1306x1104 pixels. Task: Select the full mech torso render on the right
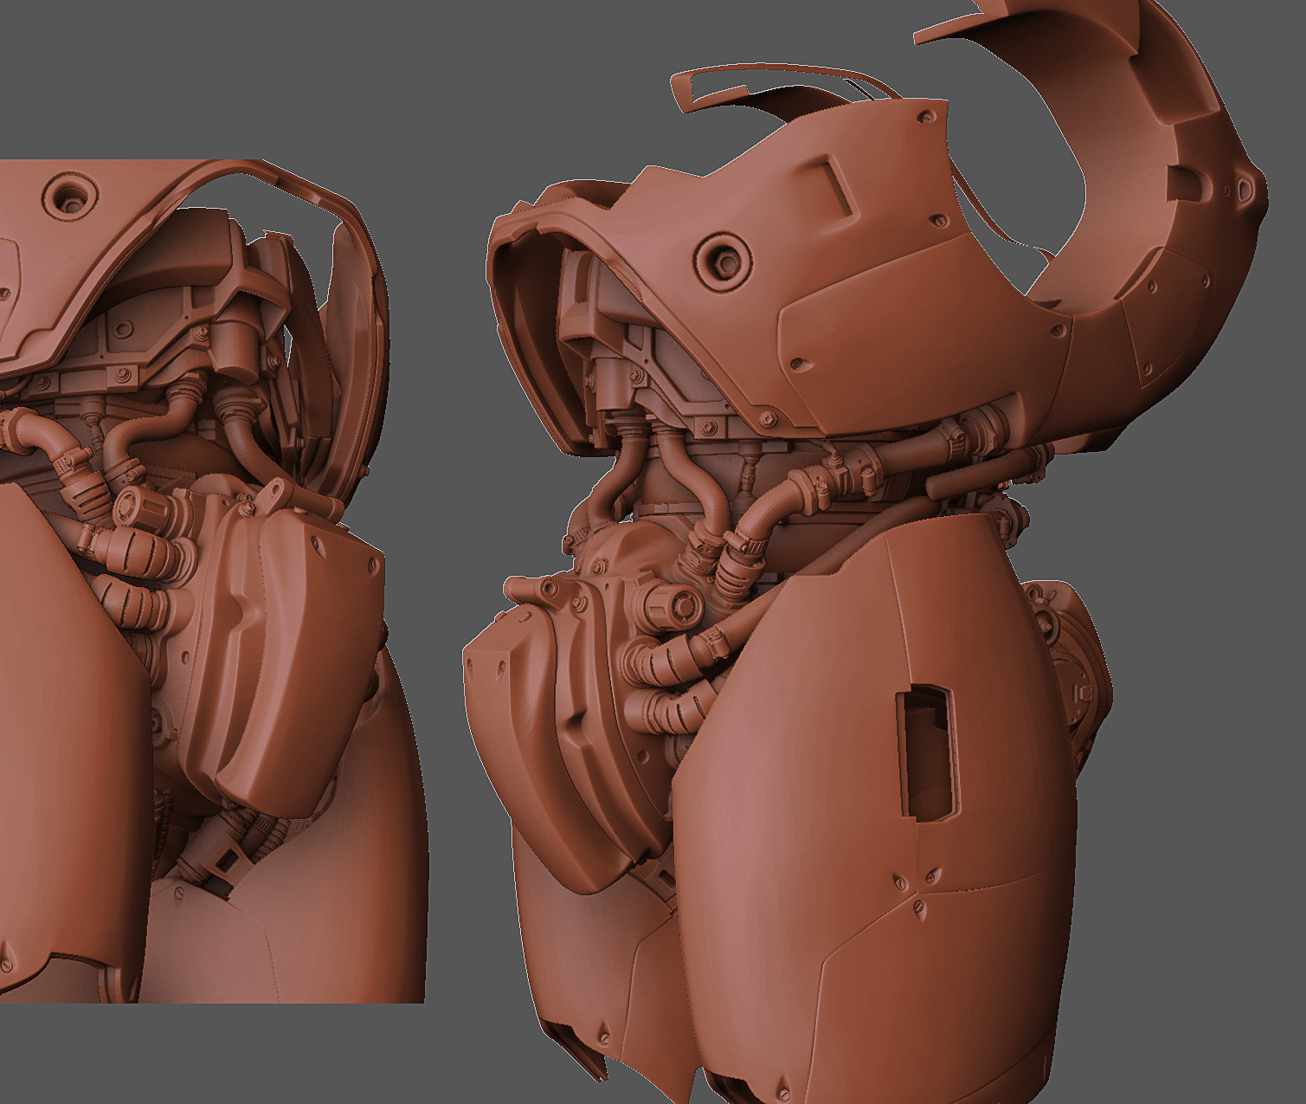(865, 554)
